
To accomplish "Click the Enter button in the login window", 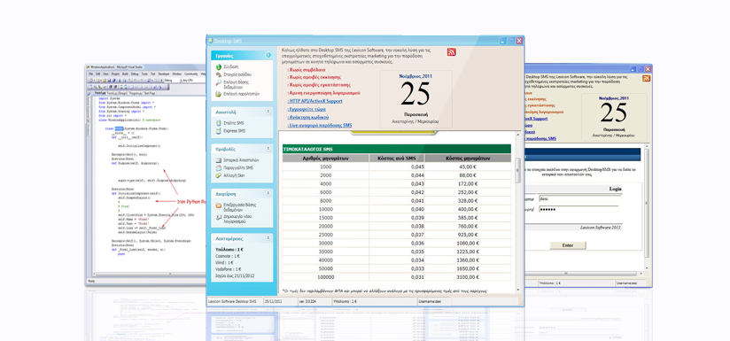I will (568, 245).
